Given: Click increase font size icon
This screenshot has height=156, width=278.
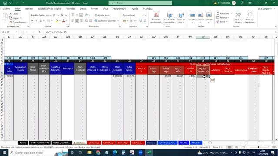Looking at the screenshot, I should pos(62,15).
